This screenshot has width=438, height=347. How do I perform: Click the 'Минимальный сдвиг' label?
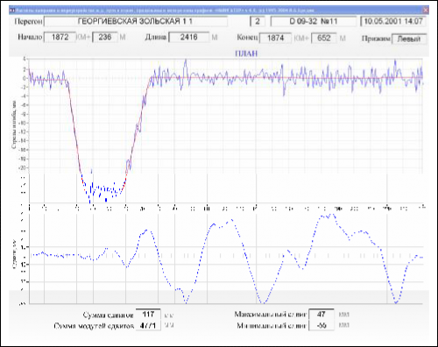pos(272,325)
